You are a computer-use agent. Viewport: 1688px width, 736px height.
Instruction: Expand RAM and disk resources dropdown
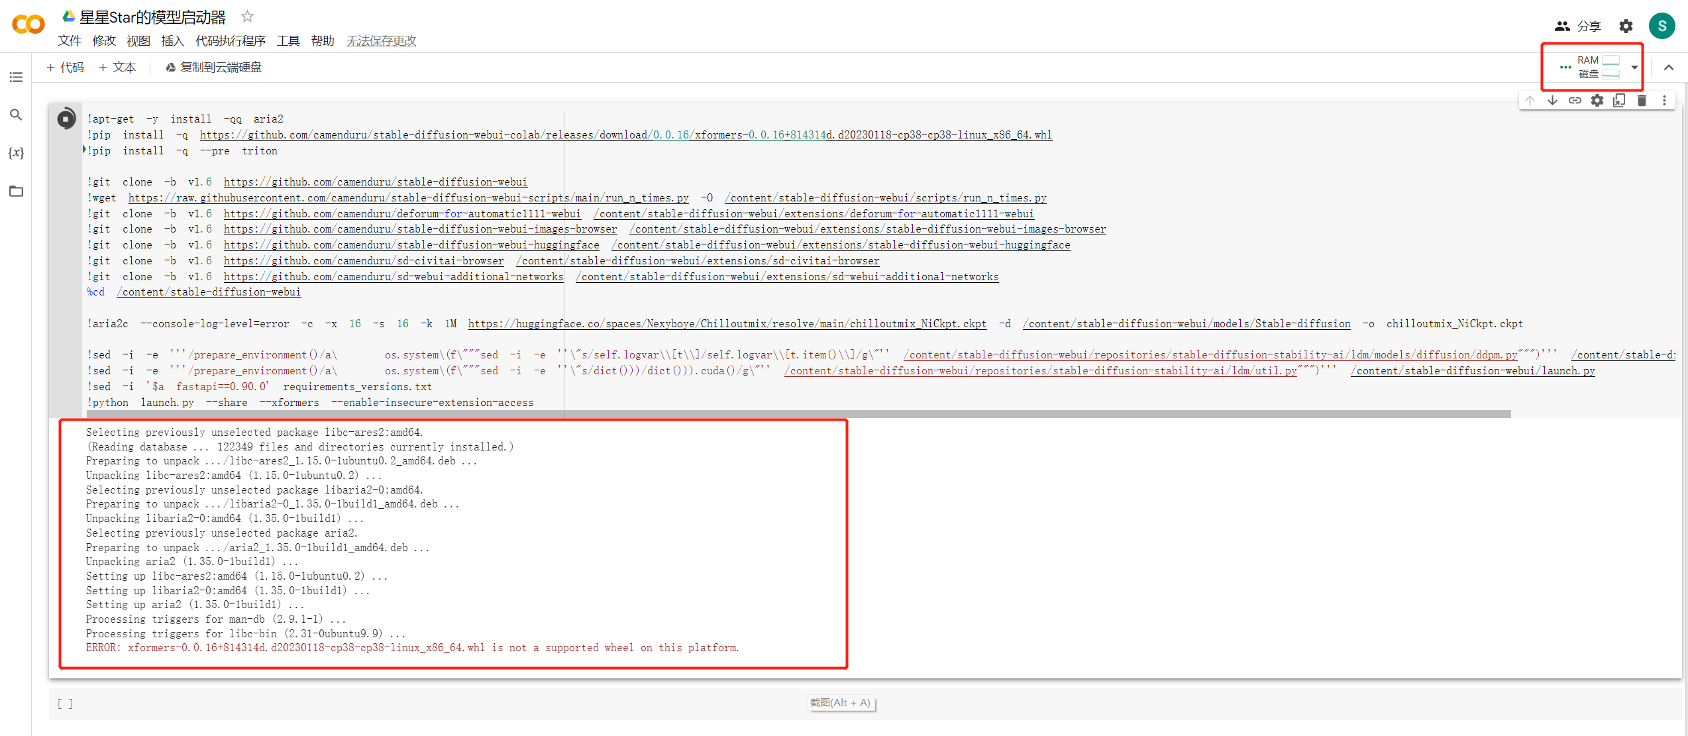tap(1634, 68)
